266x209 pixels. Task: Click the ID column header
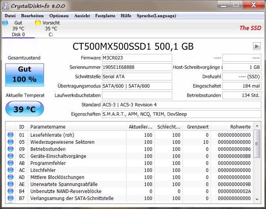coord(21,127)
